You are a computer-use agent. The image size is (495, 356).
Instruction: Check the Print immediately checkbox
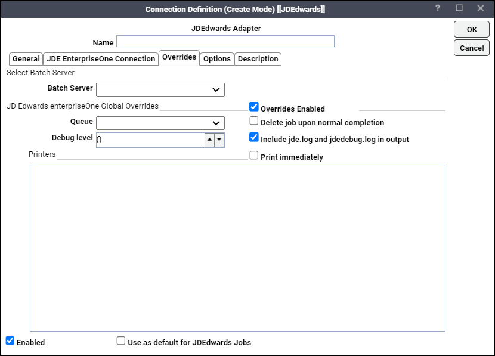click(254, 155)
